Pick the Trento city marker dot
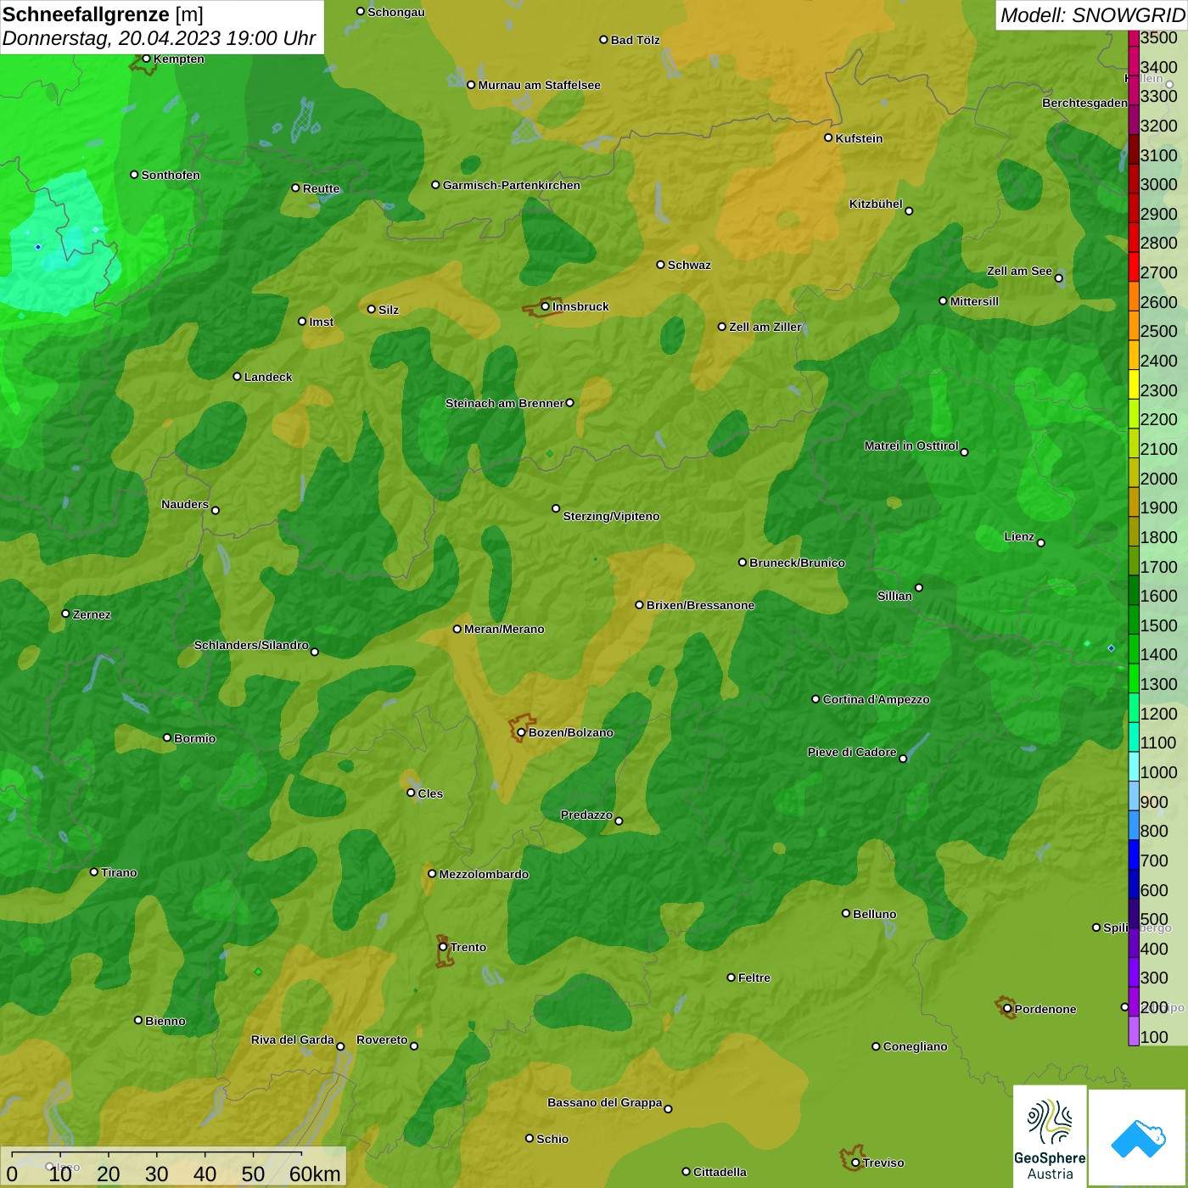1188x1188 pixels. click(443, 947)
